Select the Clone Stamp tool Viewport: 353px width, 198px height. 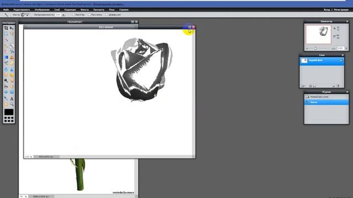[12, 57]
